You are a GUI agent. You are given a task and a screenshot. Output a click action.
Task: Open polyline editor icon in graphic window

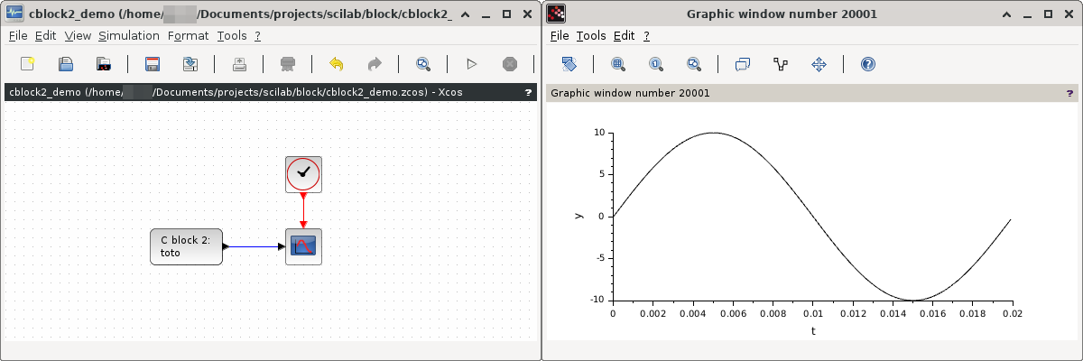coord(781,64)
